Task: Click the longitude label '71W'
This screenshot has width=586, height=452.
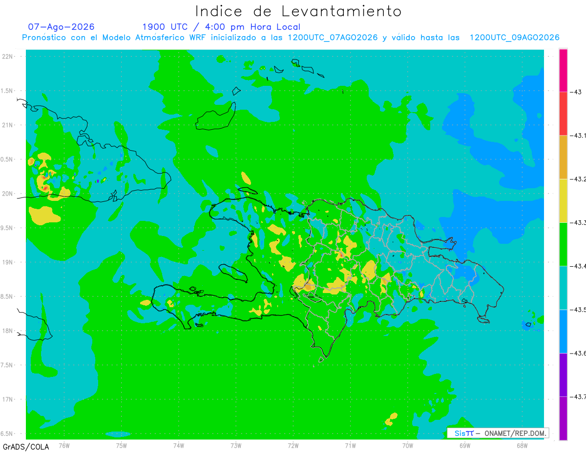Action: 350,446
